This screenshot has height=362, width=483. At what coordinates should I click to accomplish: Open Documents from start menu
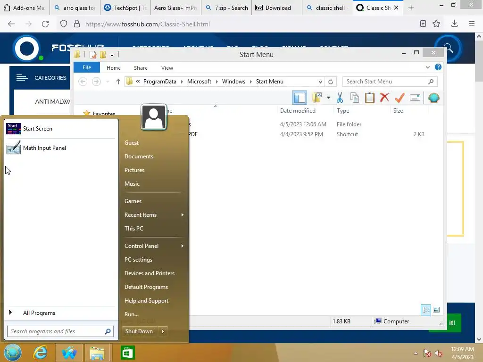[x=139, y=156]
